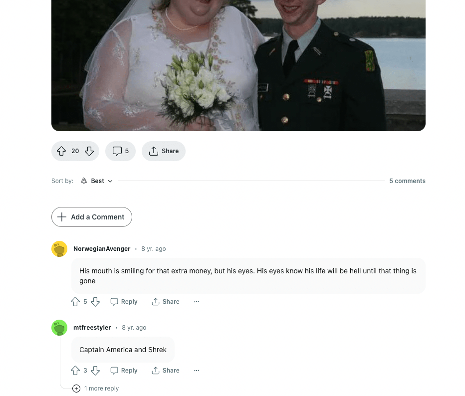
Task: Upvote NorwegianAvenger's comment
Action: tap(75, 302)
